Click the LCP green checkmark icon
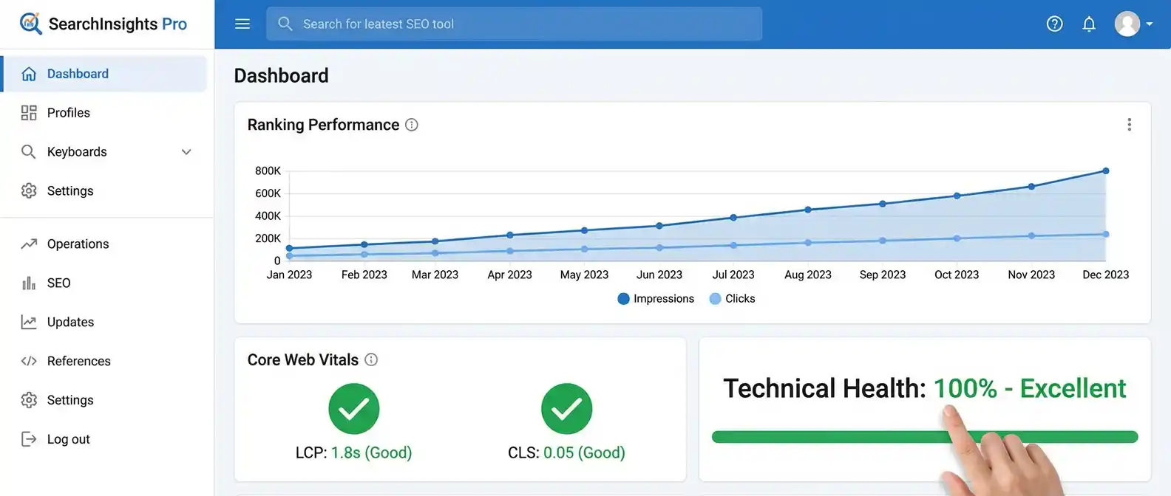Screen dimensions: 1171x496 coord(353,409)
